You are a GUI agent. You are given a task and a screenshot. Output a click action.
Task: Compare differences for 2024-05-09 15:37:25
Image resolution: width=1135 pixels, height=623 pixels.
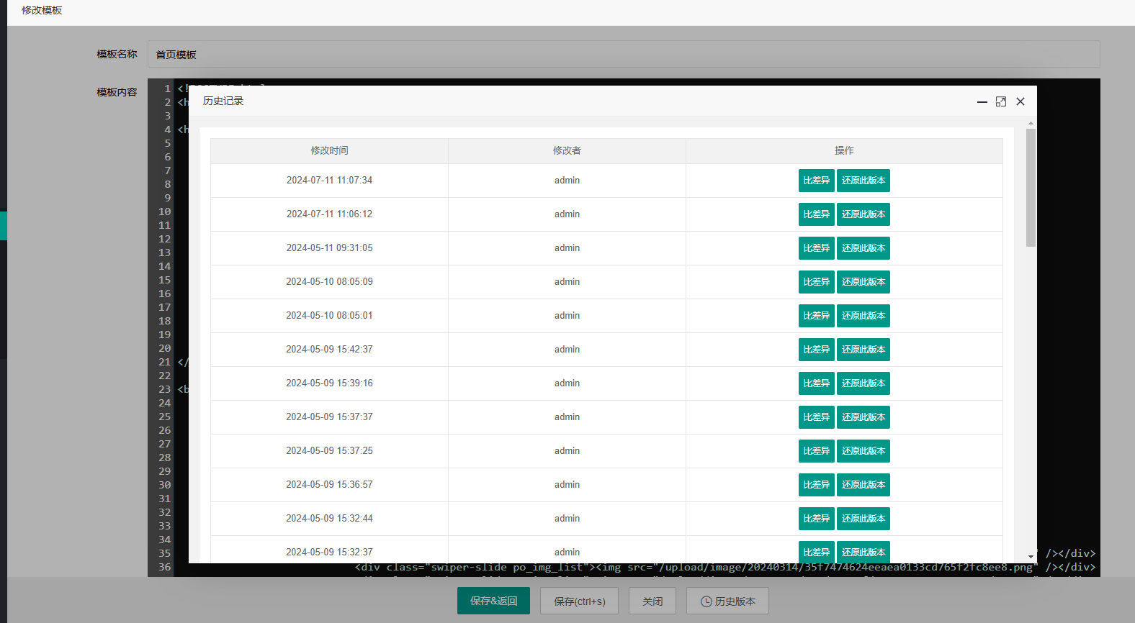pos(817,451)
